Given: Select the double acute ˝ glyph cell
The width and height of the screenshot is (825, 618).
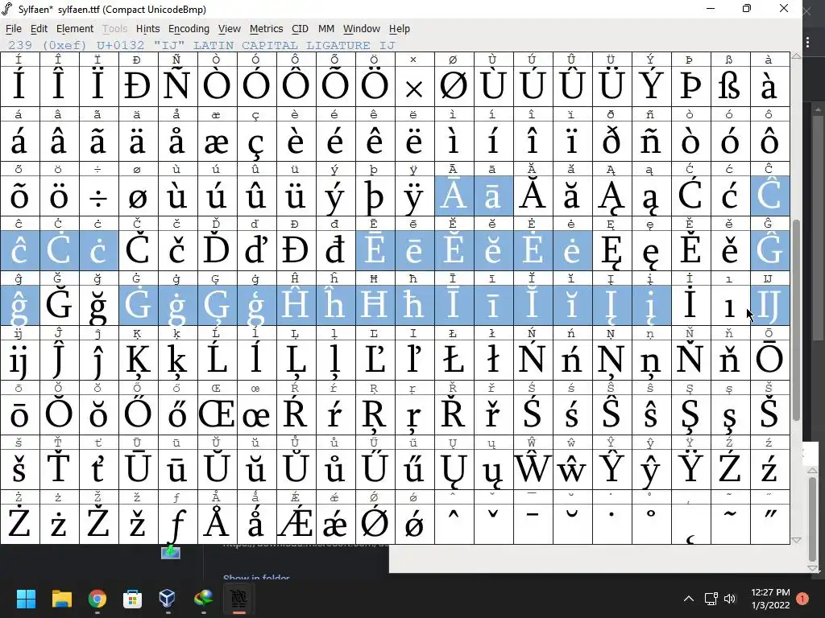Looking at the screenshot, I should point(769,523).
